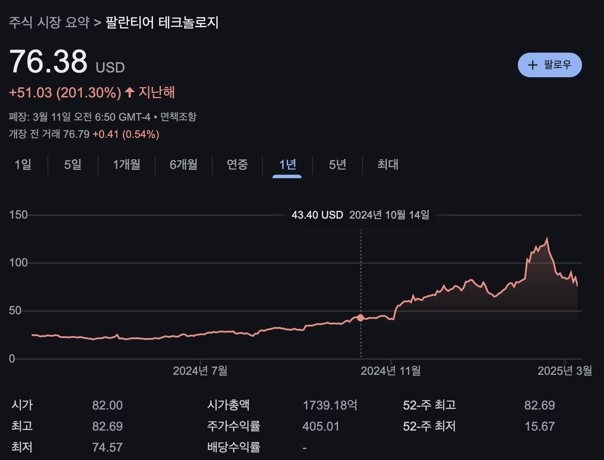604x460 pixels.
Task: Open the 주식 시장 요약 breadcrumb link
Action: pos(49,22)
